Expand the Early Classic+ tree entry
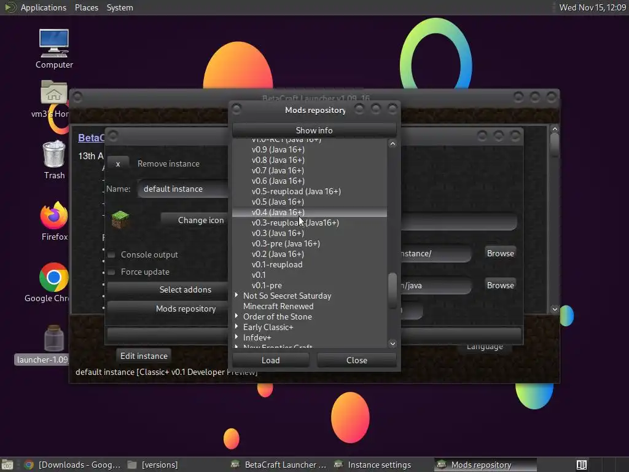 click(236, 327)
